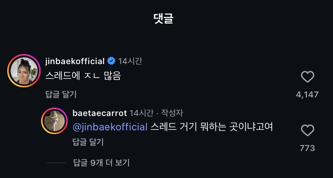Like baetaecarrot's reply with heart icon
This screenshot has width=333, height=178.
[307, 130]
